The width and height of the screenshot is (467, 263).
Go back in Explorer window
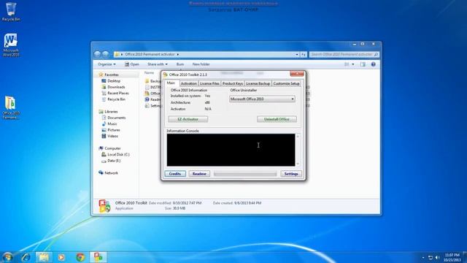click(x=97, y=54)
